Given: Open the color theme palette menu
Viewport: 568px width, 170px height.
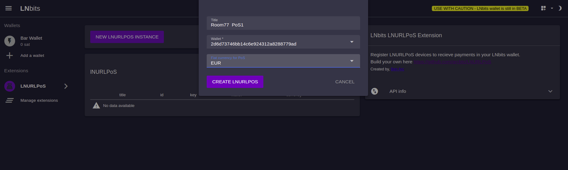Looking at the screenshot, I should 544,8.
